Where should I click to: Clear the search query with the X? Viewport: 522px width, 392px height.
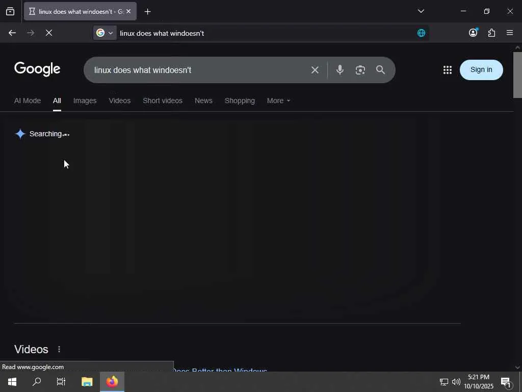(x=315, y=70)
